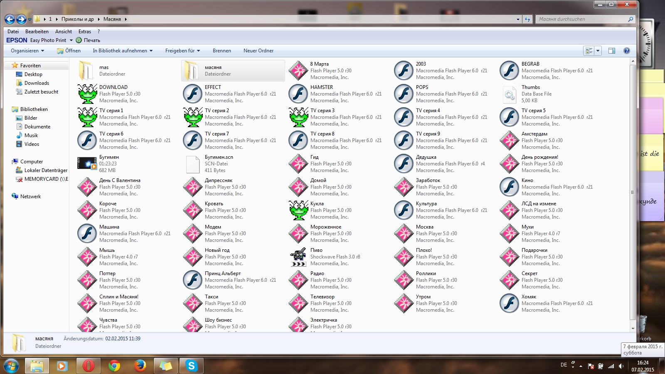This screenshot has height=374, width=665.
Task: Open the ? help menu
Action: (x=99, y=32)
